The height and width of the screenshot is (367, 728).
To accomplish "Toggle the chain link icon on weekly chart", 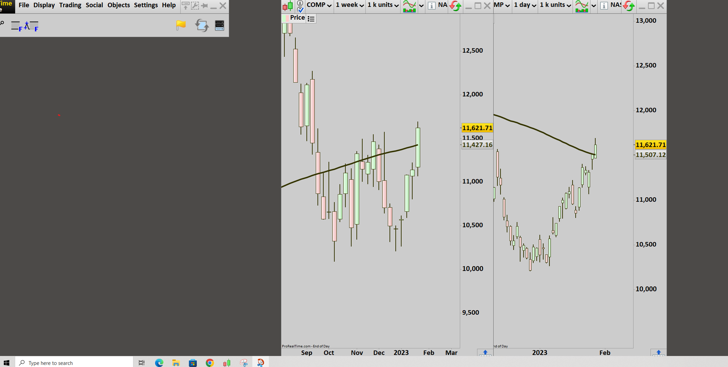I will (300, 6).
